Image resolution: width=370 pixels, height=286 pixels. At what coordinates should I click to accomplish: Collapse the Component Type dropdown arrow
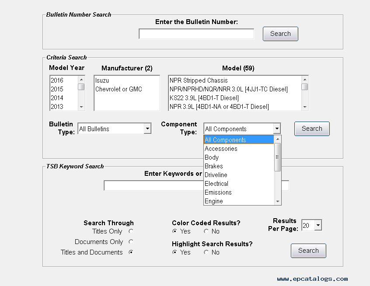click(276, 129)
